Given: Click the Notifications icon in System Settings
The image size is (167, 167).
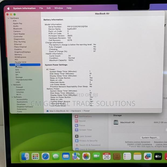Looking at the screenshot, I should pyautogui.click(x=76, y=116).
